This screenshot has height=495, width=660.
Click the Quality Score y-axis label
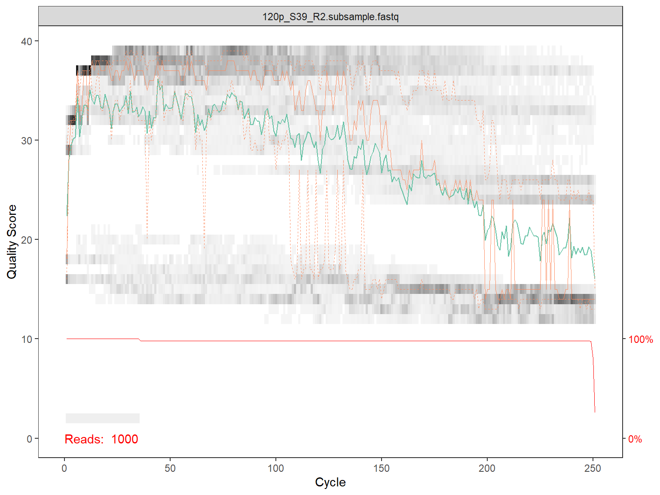coord(12,241)
